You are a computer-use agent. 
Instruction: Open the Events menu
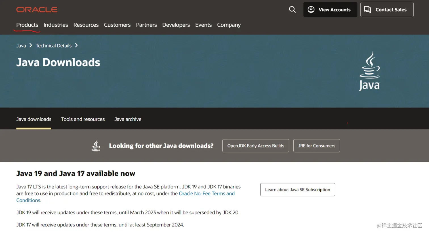coord(203,25)
